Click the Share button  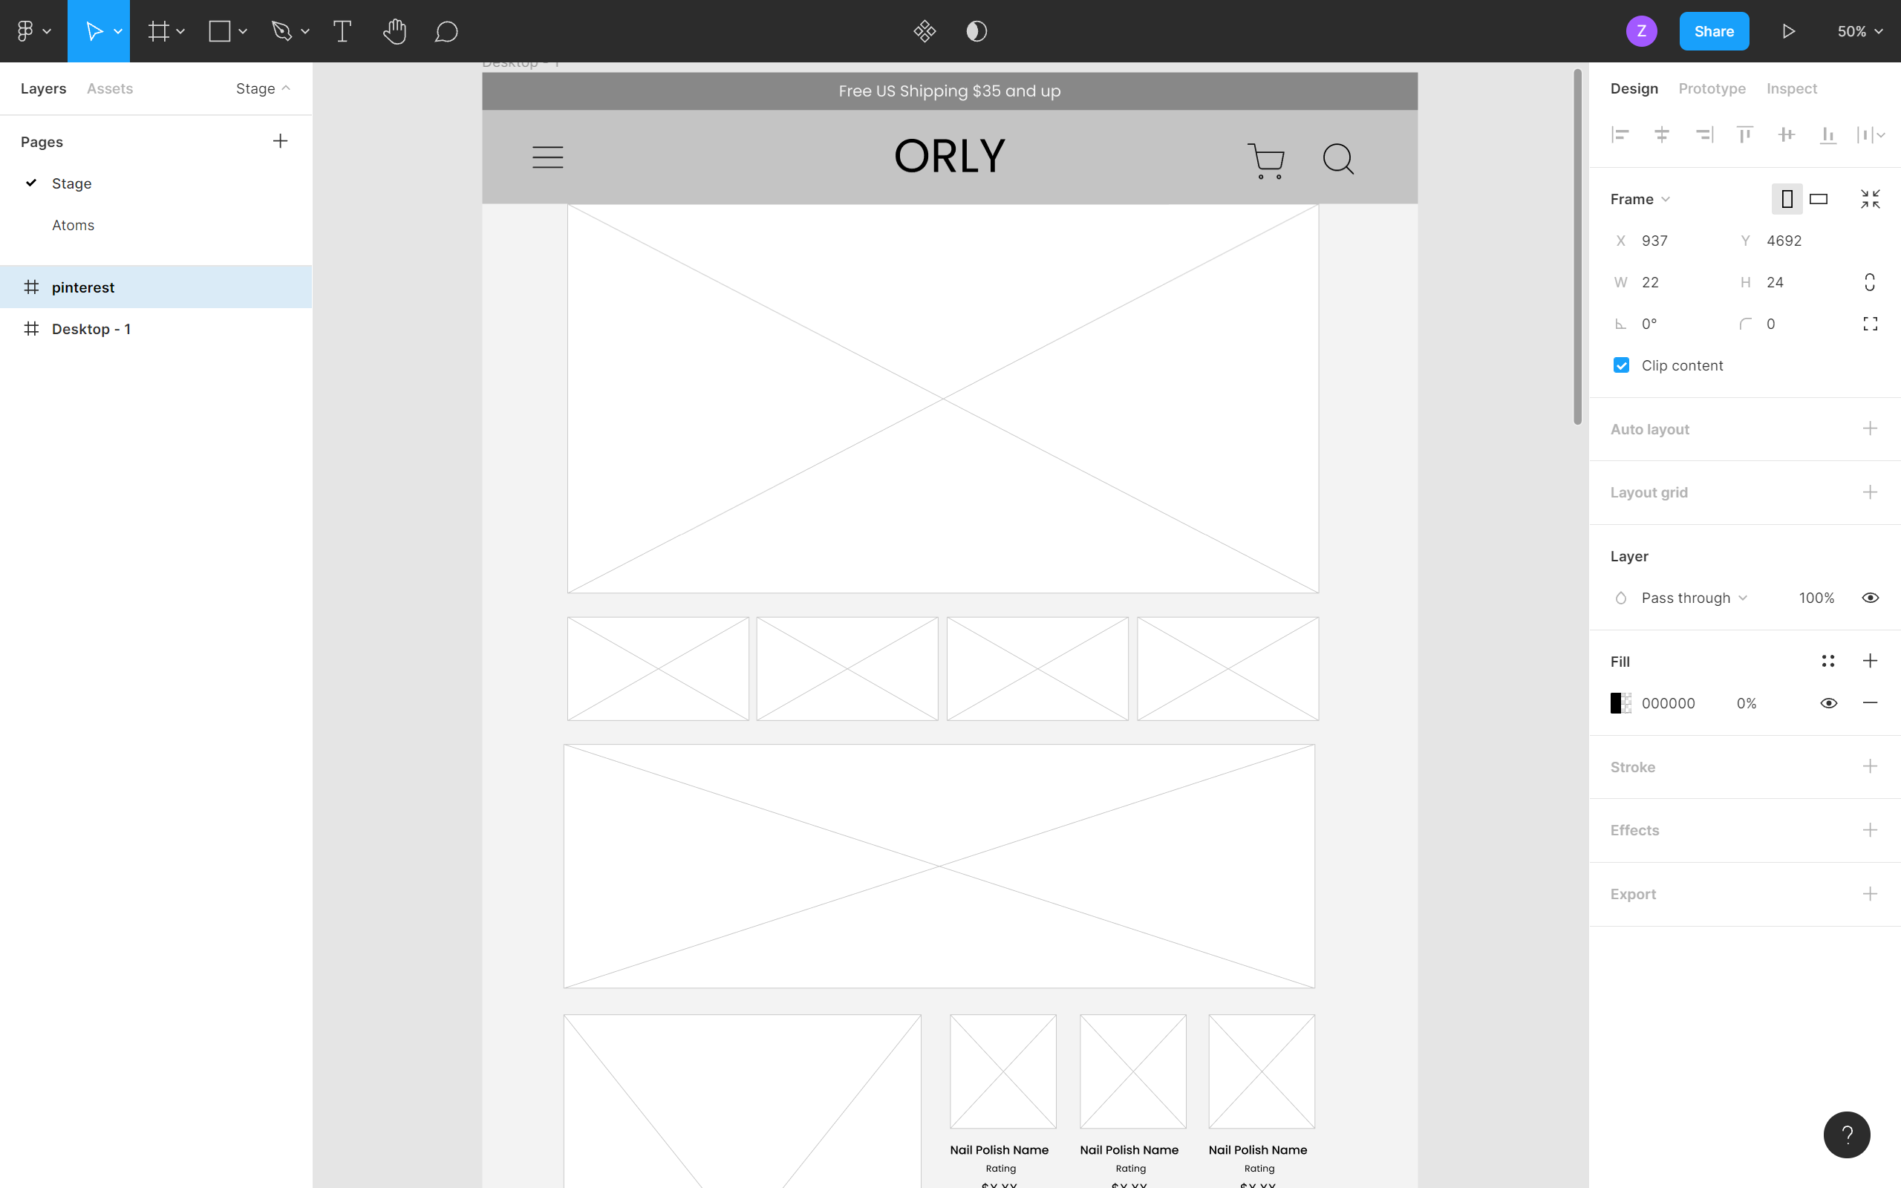(x=1715, y=30)
